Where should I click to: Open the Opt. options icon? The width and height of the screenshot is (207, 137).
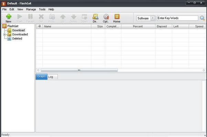click(x=106, y=17)
